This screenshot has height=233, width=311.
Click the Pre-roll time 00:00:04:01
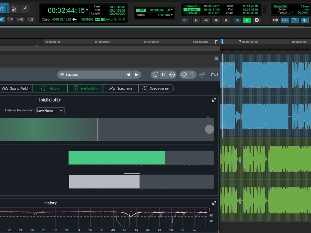pyautogui.click(x=212, y=6)
